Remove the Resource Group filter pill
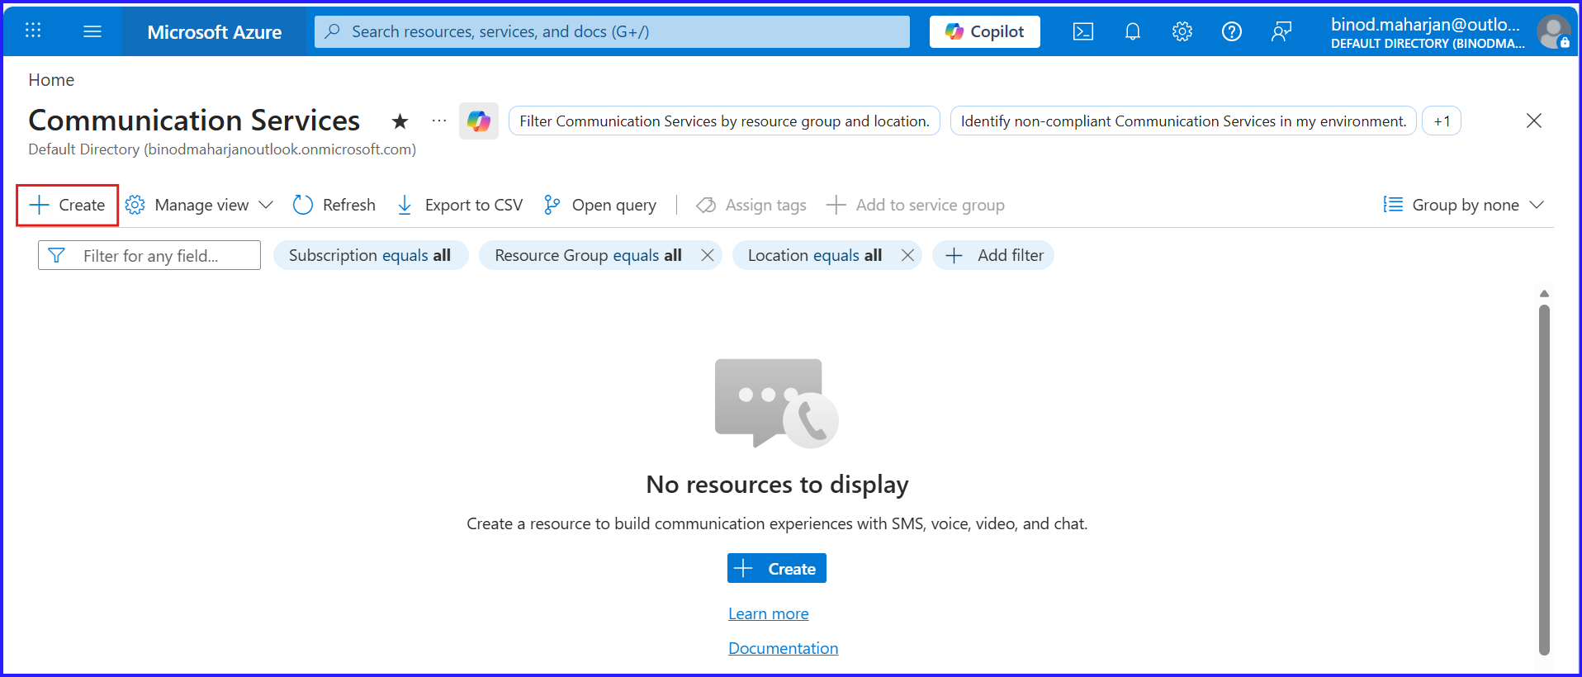Viewport: 1582px width, 677px height. [x=708, y=256]
